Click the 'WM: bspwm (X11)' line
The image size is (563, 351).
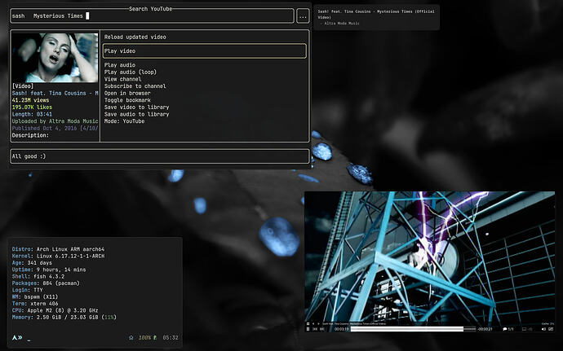pyautogui.click(x=35, y=297)
